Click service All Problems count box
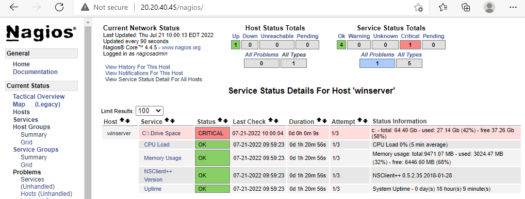The height and width of the screenshot is (199, 525). point(377,63)
